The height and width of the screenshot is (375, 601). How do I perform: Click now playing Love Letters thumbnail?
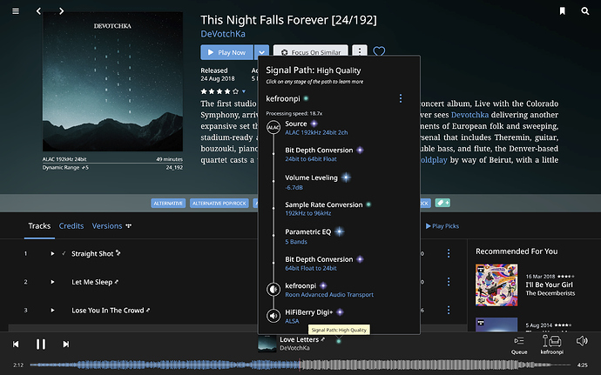click(x=267, y=344)
